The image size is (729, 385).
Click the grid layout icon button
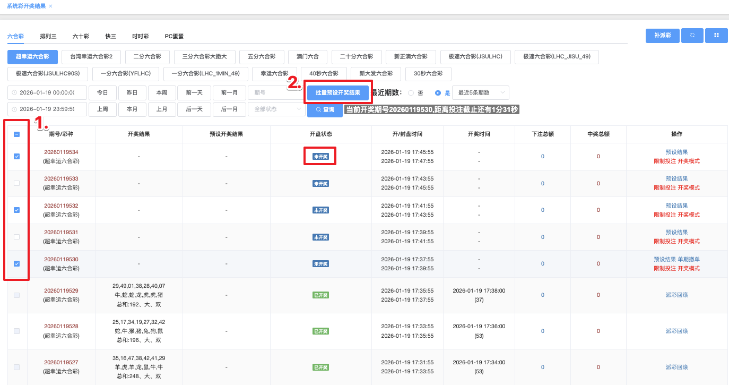pyautogui.click(x=716, y=36)
